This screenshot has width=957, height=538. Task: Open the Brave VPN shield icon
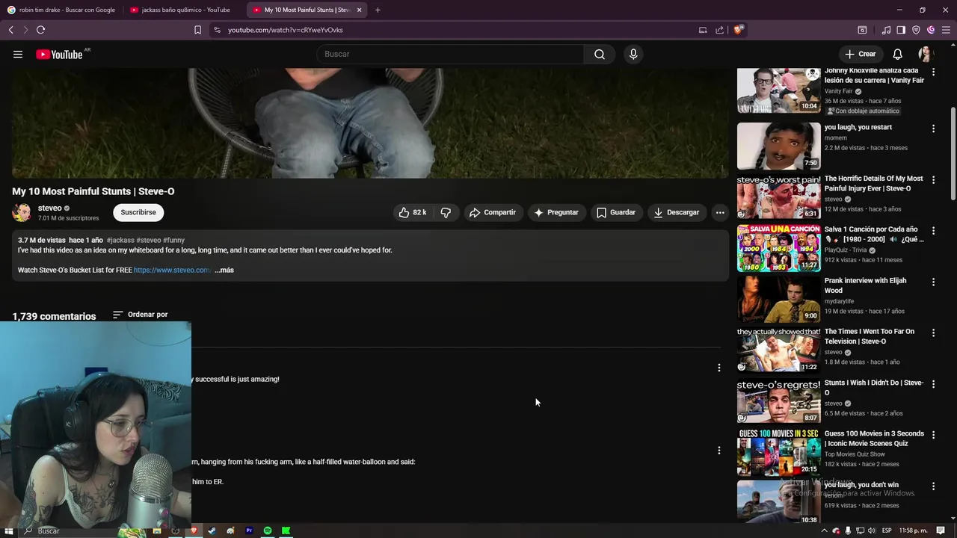[916, 30]
